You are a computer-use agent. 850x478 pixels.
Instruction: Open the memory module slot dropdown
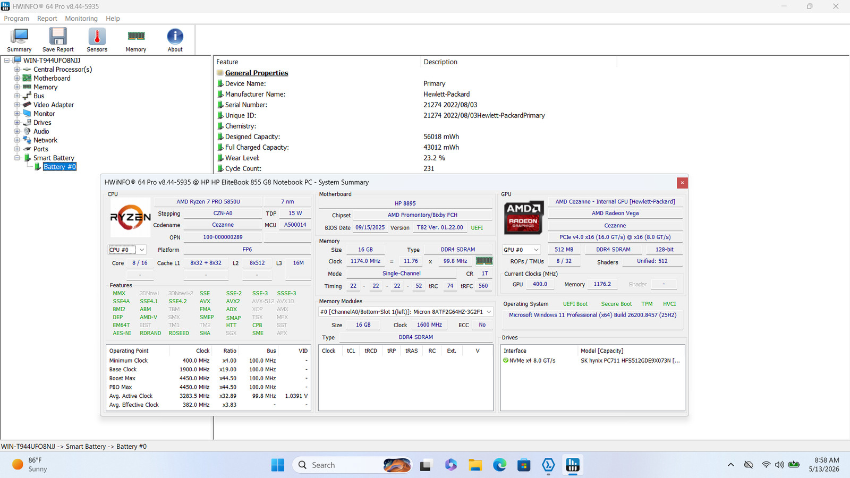406,312
